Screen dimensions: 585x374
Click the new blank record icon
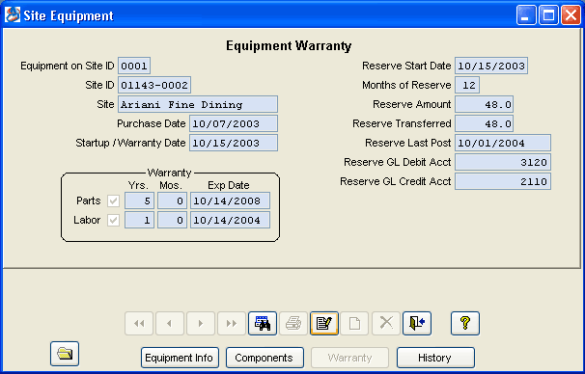point(355,323)
